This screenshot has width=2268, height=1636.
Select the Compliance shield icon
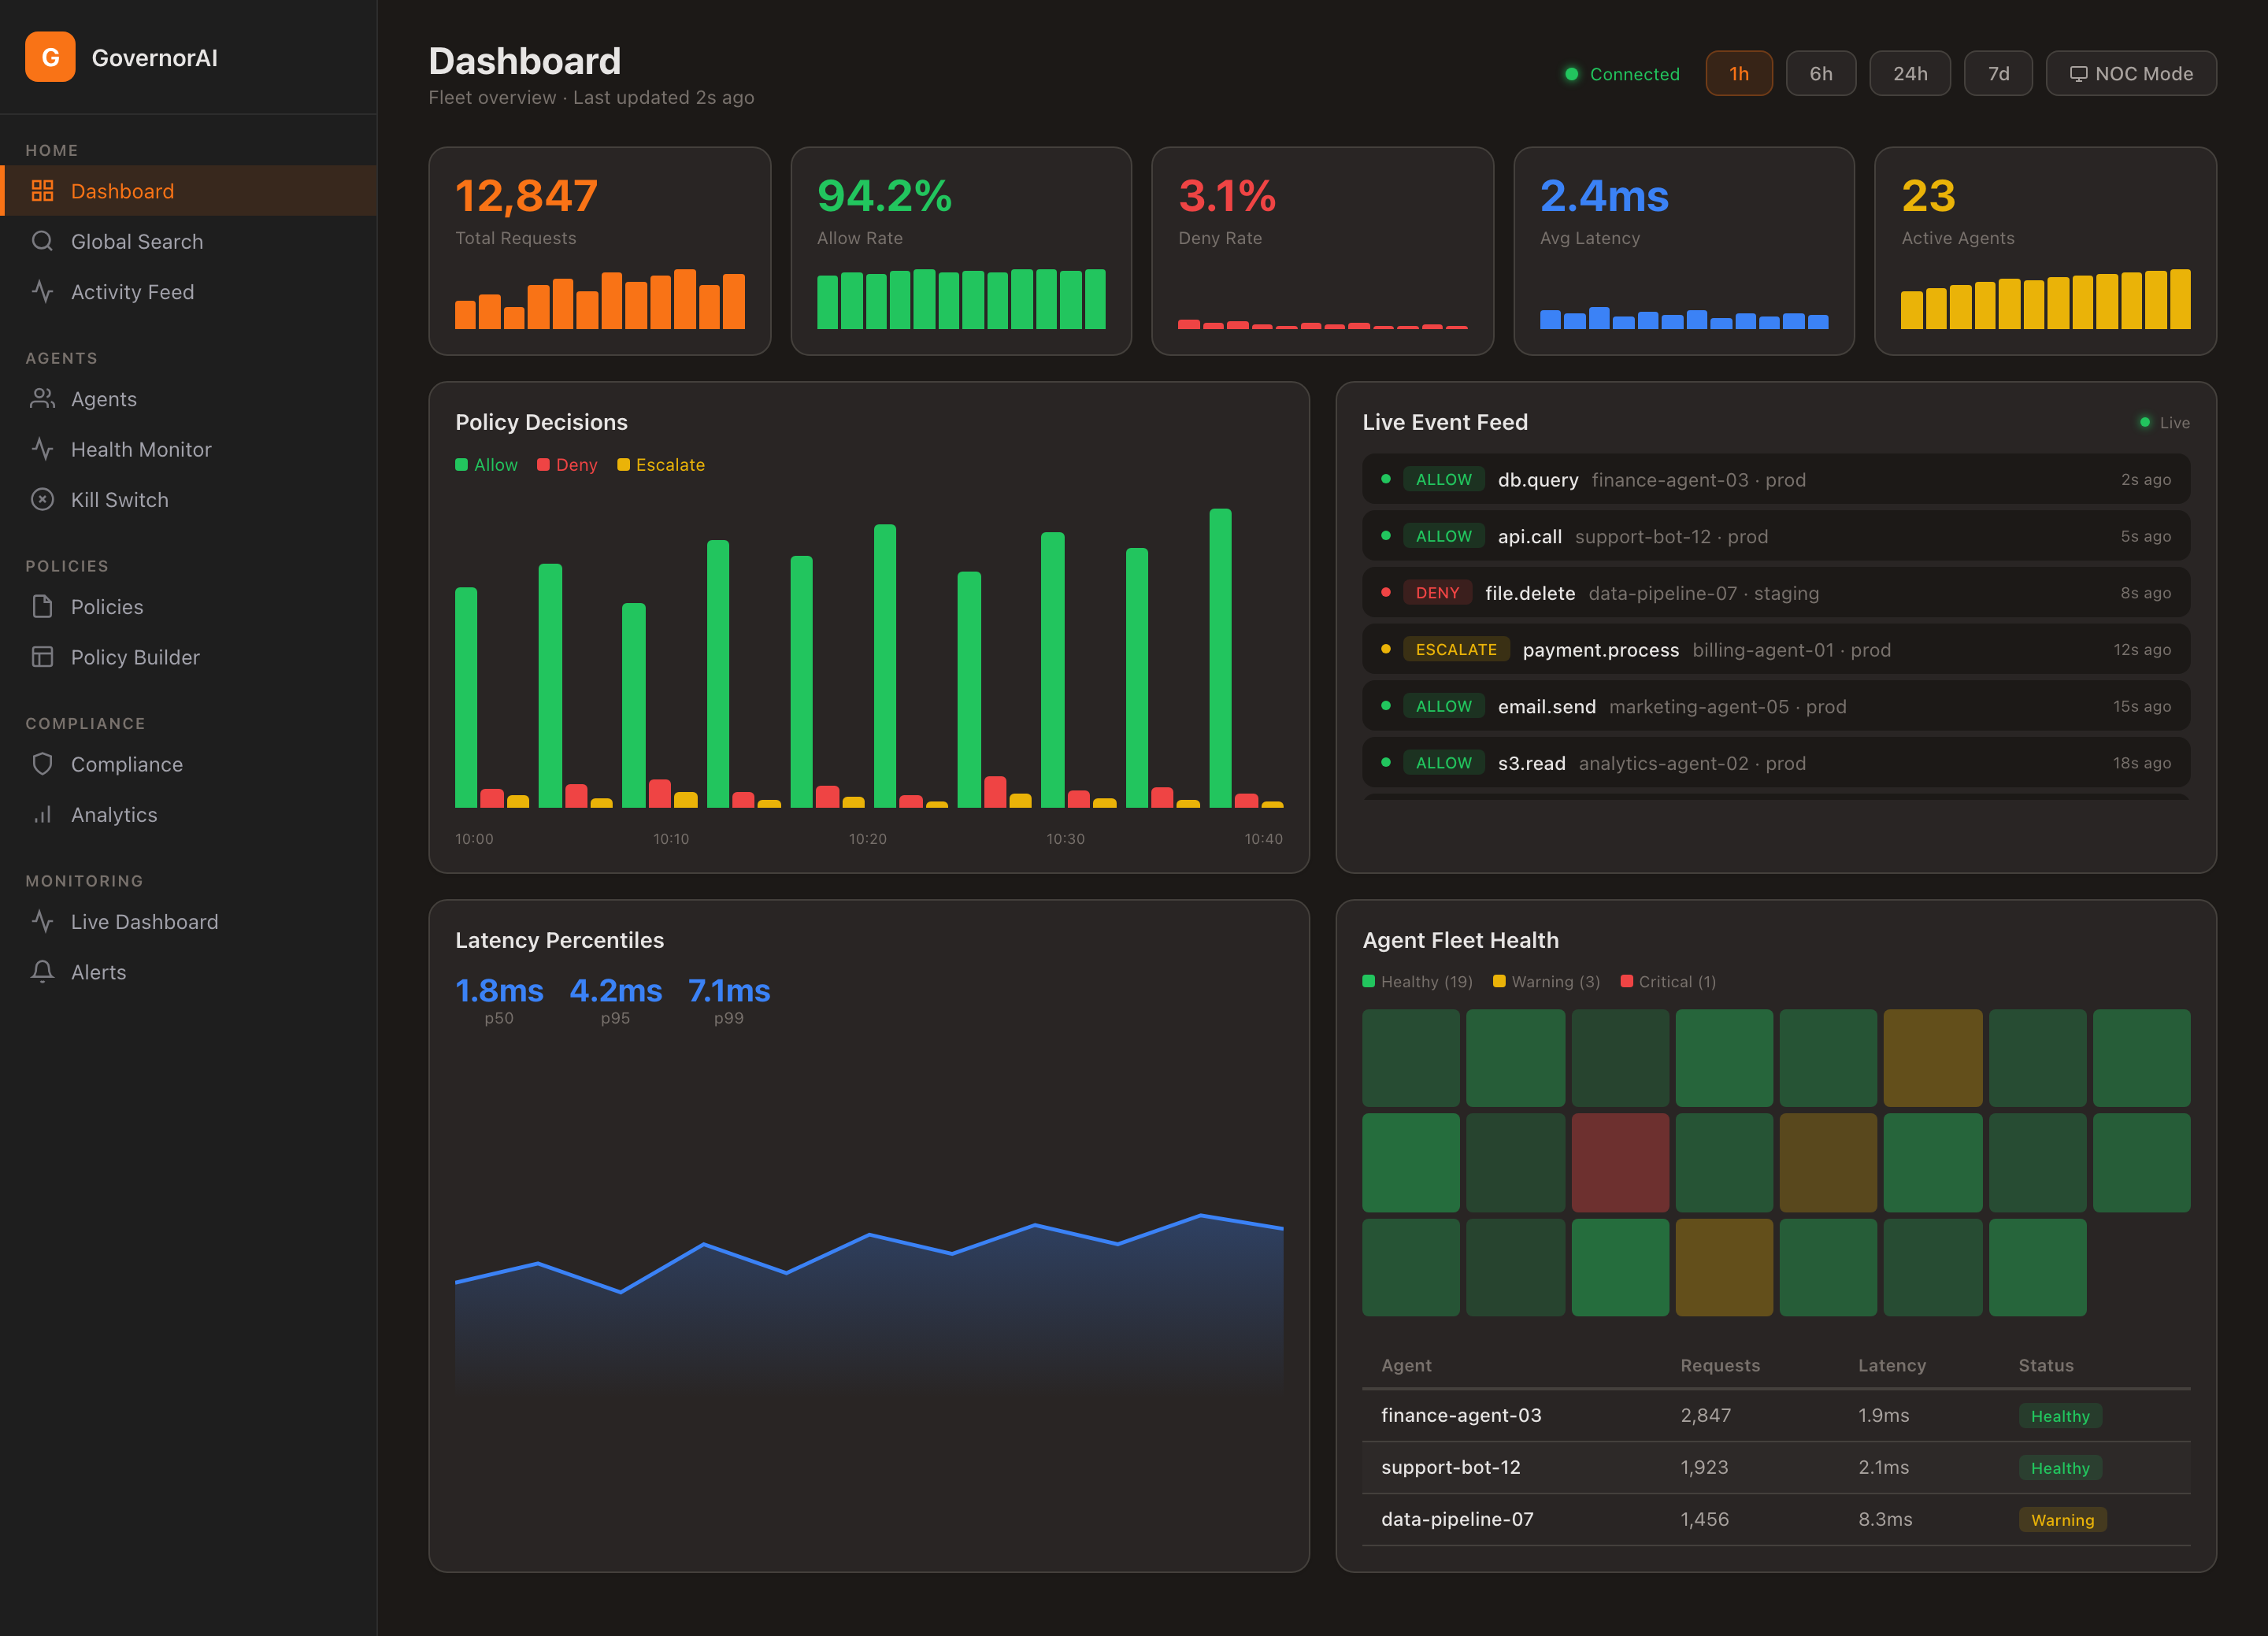click(x=42, y=763)
